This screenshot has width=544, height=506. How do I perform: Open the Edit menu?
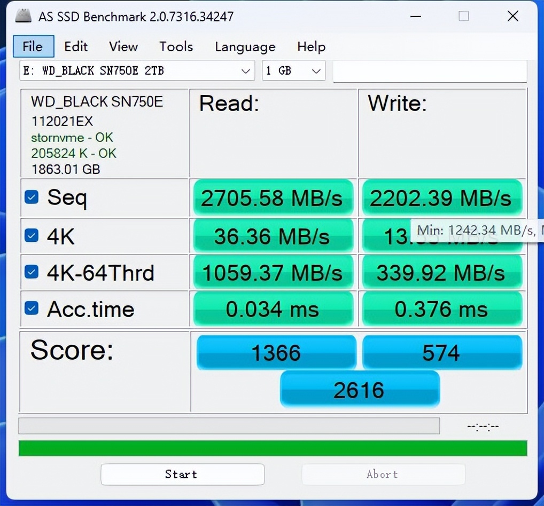[76, 46]
